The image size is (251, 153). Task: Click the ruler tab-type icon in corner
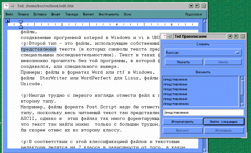pyautogui.click(x=8, y=21)
